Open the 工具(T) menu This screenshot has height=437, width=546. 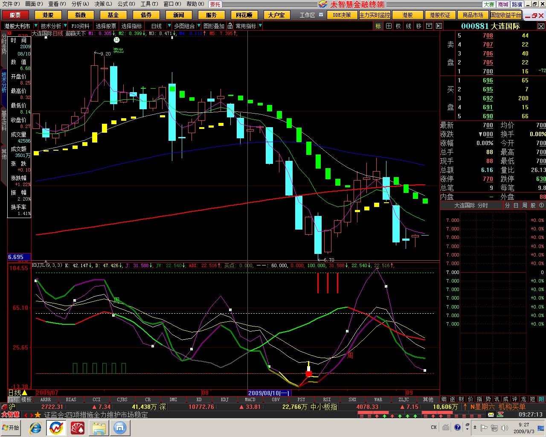pos(149,4)
